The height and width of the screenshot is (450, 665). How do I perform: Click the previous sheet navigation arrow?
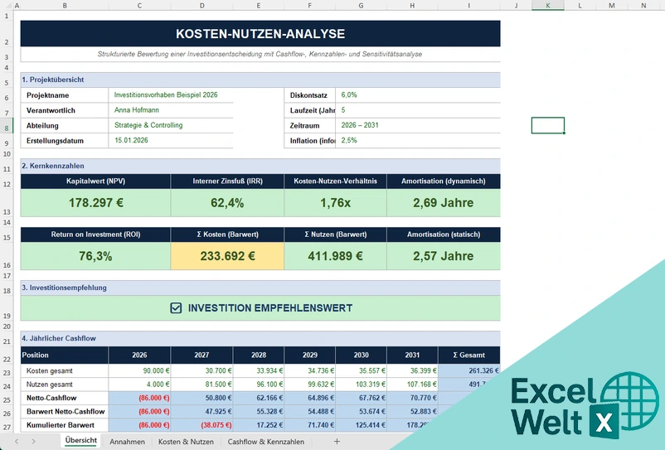[17, 442]
